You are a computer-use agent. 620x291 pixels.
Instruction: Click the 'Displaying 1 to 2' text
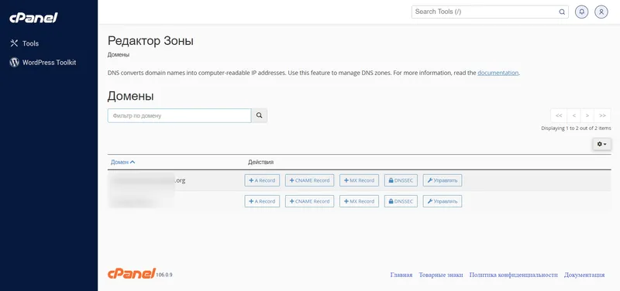click(x=576, y=128)
